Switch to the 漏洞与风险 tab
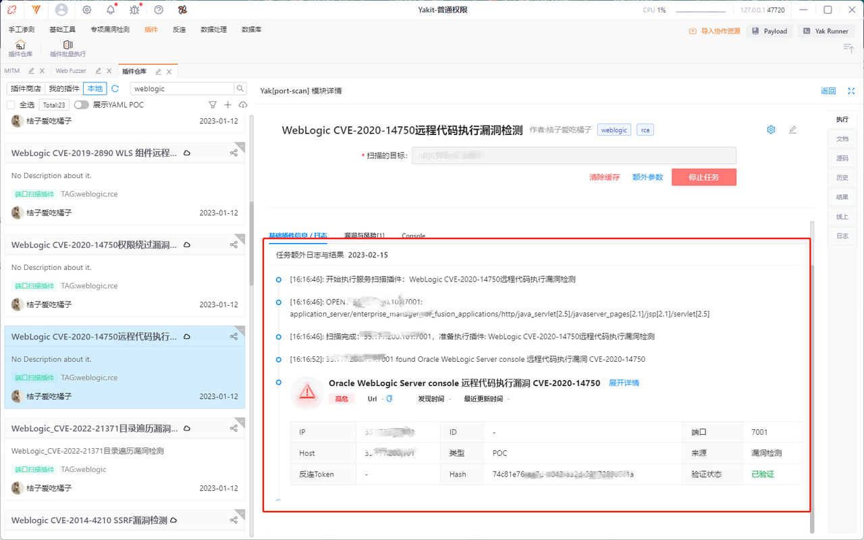Image resolution: width=864 pixels, height=540 pixels. (364, 236)
